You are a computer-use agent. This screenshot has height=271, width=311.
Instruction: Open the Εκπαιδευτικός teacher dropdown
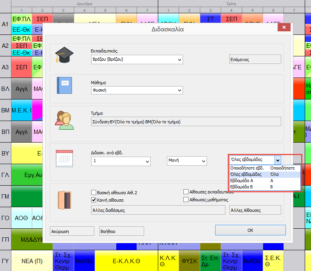coord(179,60)
